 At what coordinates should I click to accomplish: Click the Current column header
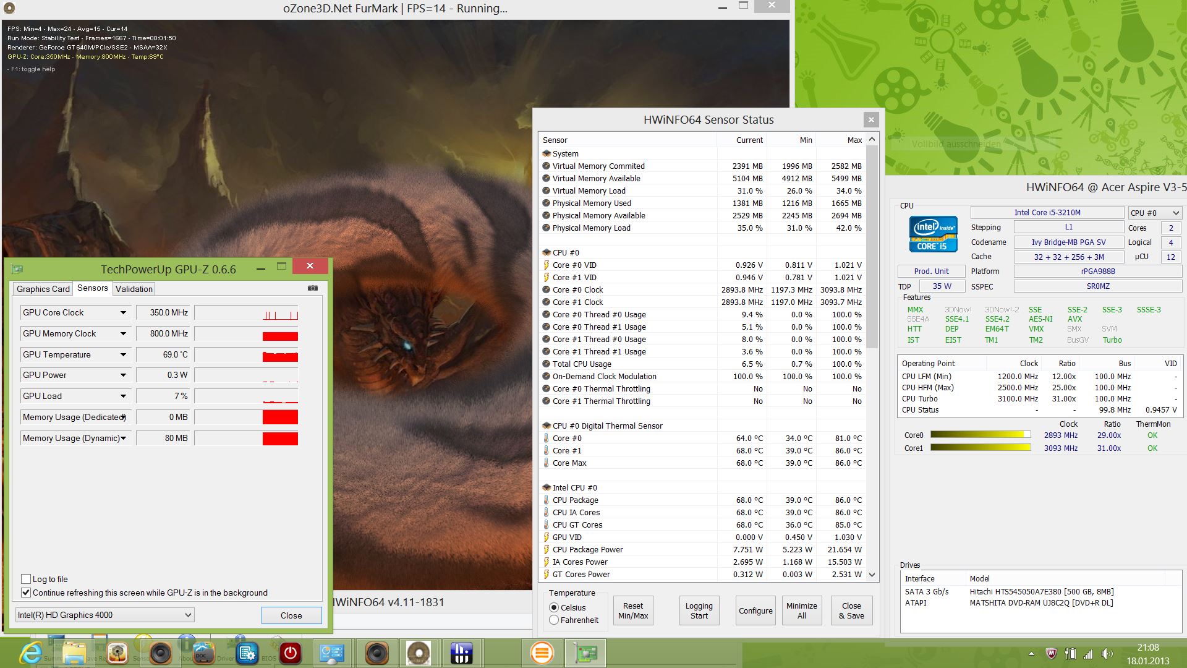741,140
